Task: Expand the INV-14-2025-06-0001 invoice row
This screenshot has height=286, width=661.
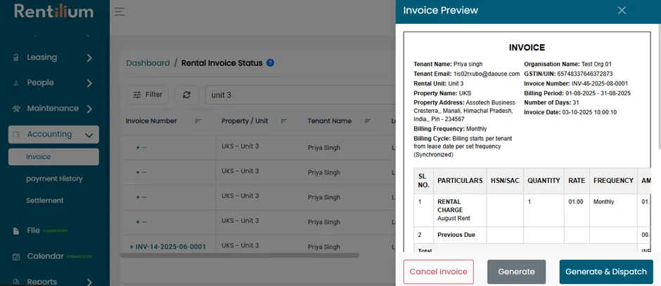Action: coord(131,247)
